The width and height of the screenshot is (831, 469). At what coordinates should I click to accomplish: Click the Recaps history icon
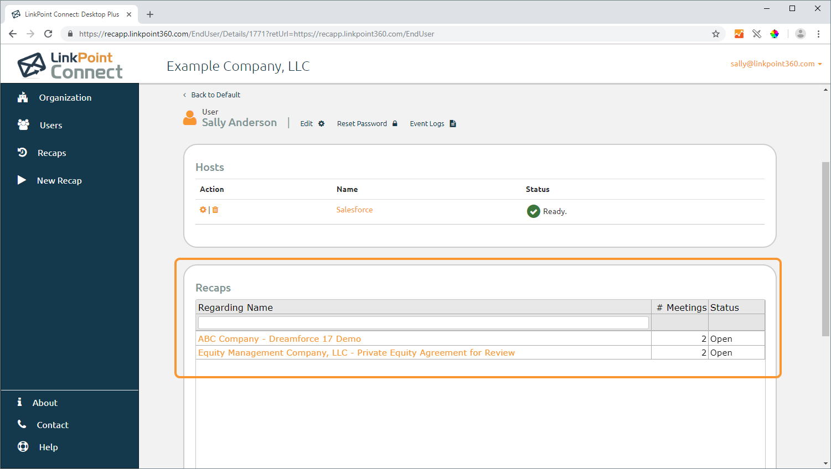click(x=22, y=152)
